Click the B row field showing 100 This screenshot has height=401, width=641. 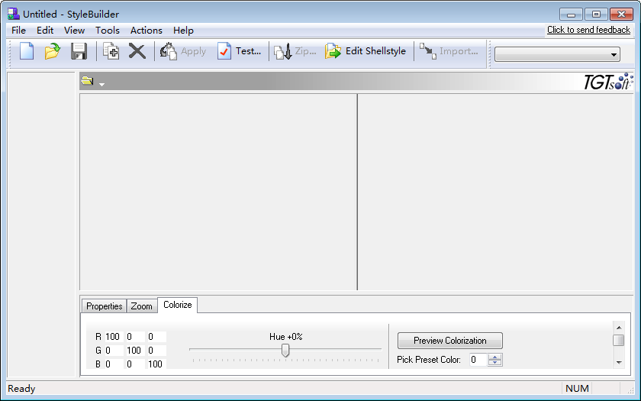pyautogui.click(x=156, y=364)
